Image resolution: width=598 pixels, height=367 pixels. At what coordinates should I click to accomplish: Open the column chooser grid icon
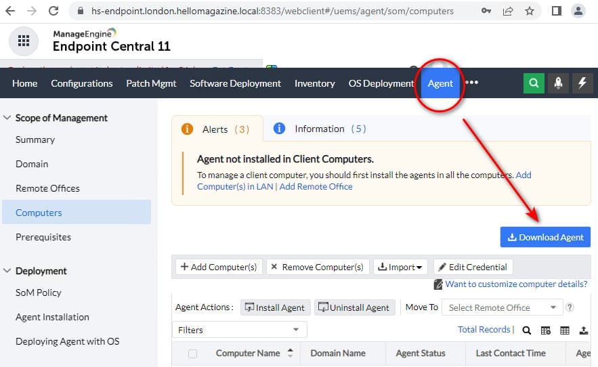pos(564,330)
